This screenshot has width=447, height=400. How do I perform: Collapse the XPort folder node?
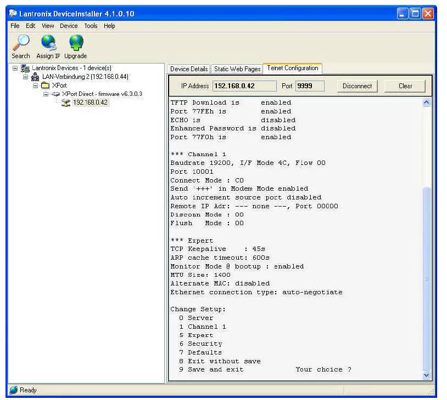coord(35,85)
